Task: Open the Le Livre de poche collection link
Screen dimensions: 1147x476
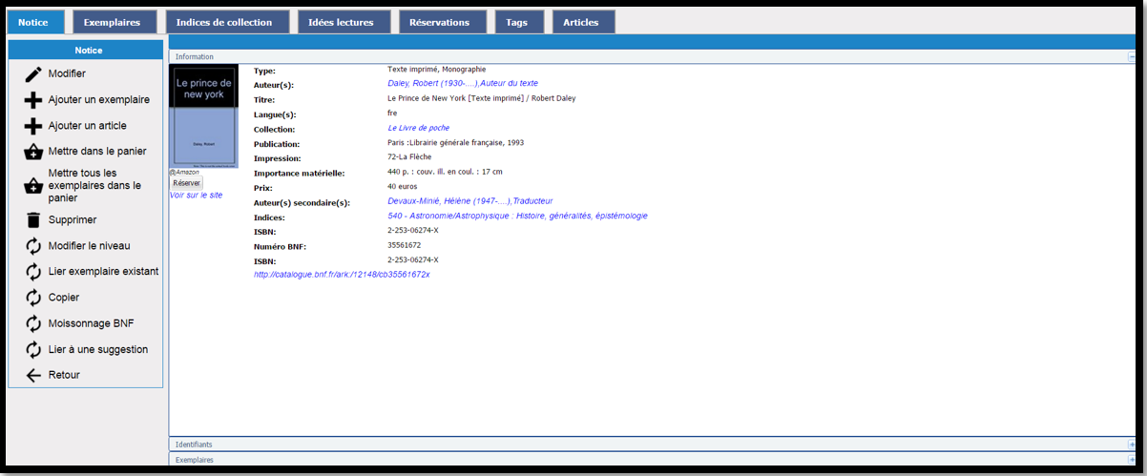Action: (x=418, y=128)
